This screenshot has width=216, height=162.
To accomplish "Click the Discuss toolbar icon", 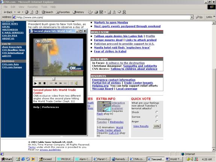I will [x=109, y=12].
